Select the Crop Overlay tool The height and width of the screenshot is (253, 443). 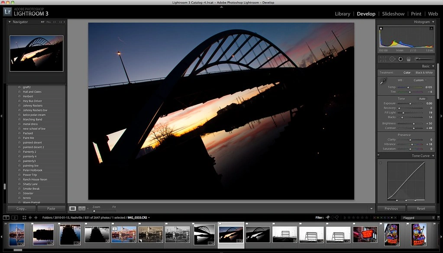[383, 59]
